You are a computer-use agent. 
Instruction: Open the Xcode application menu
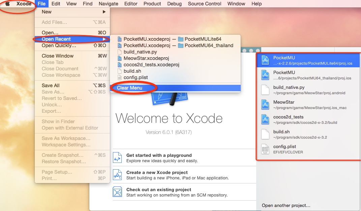click(x=24, y=4)
